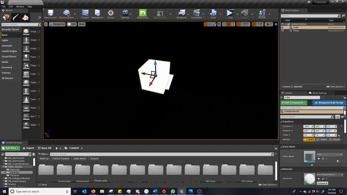Open Source Control from the toolbar

pos(66,13)
